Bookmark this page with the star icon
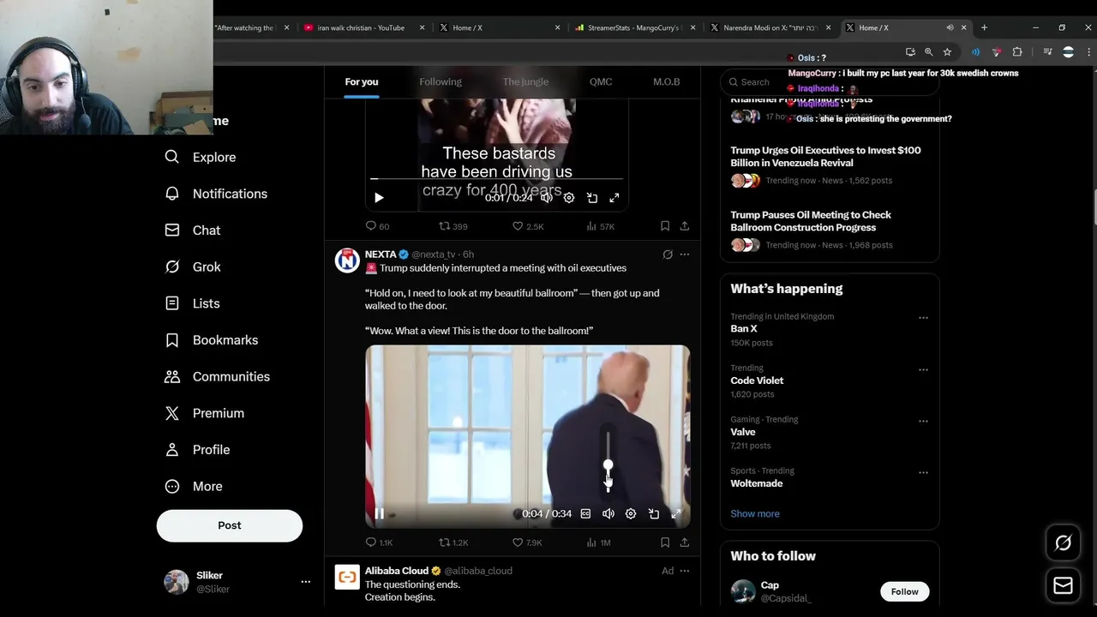Screen dimensions: 1097x617 (x=947, y=52)
